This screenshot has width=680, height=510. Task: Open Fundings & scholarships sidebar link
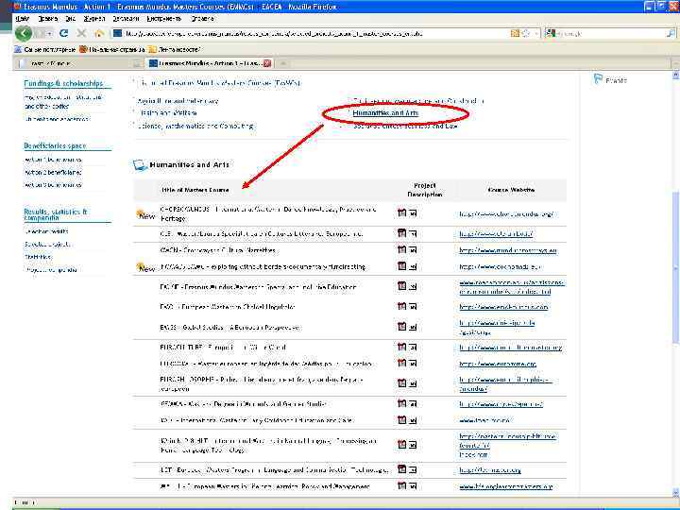tap(63, 83)
